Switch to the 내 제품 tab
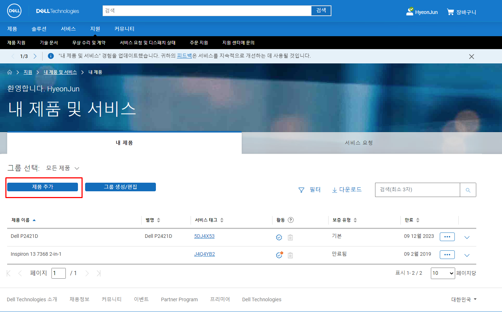Viewport: 502px width, 312px height. click(124, 143)
